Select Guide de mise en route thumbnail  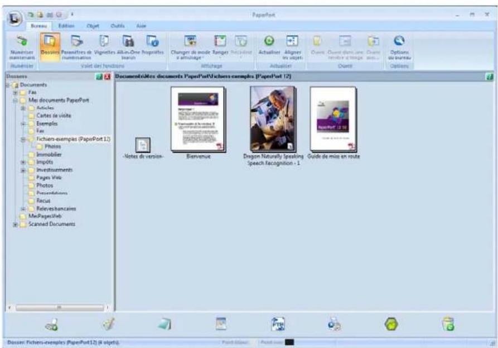pos(333,120)
